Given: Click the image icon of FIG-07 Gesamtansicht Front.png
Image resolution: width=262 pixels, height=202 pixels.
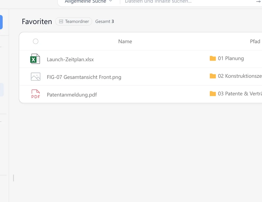Looking at the screenshot, I should tap(36, 77).
